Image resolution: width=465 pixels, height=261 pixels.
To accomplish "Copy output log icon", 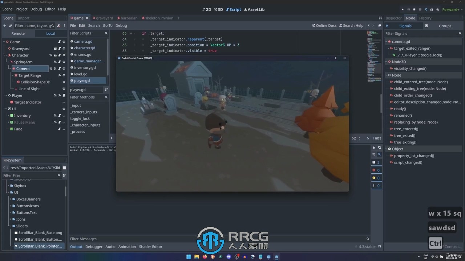I will tap(379, 148).
